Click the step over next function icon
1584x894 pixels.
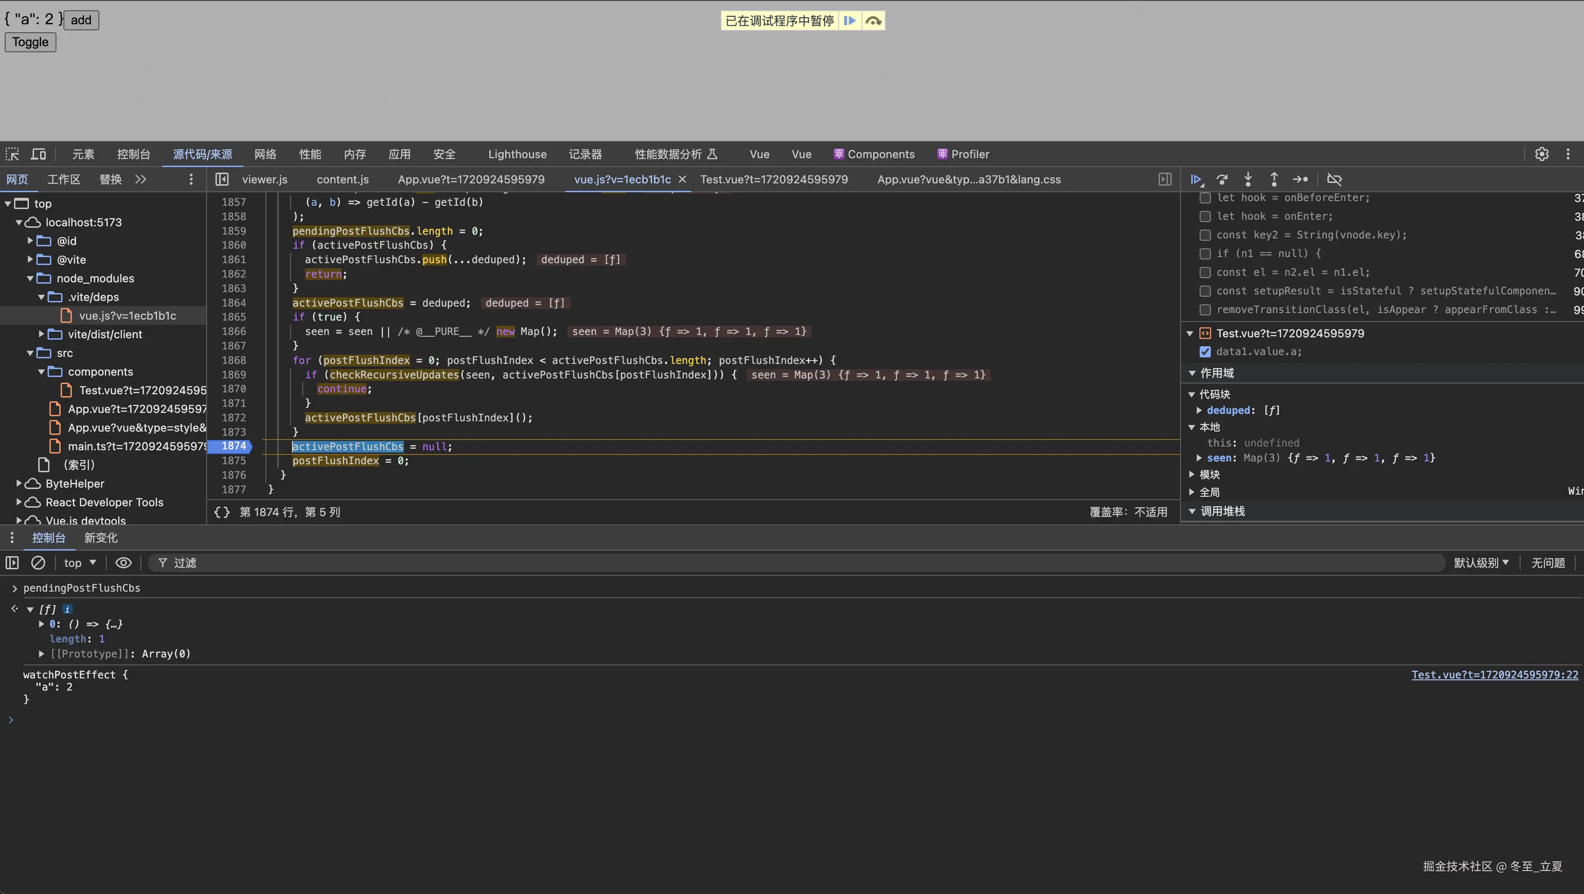(x=1222, y=179)
